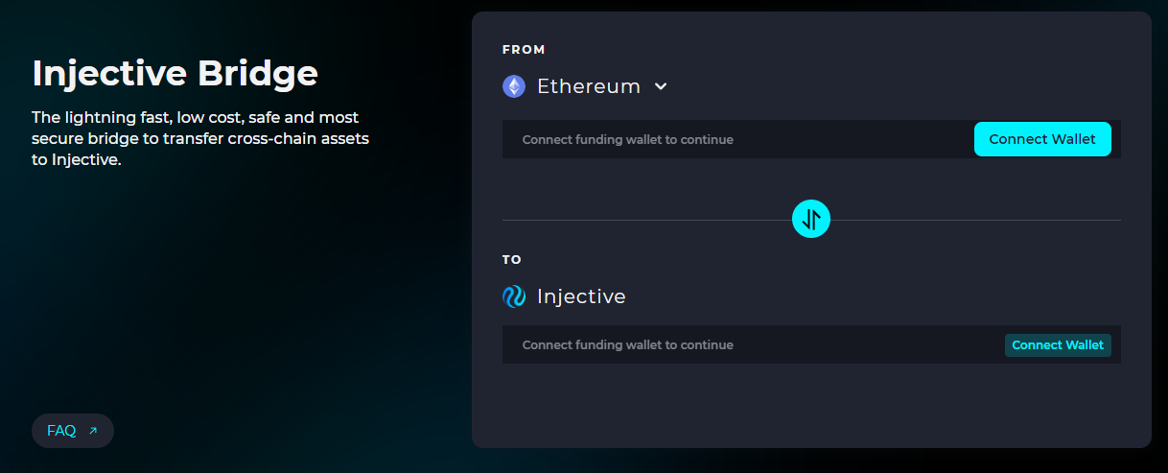The width and height of the screenshot is (1168, 473).
Task: Open the Ethereum source network selector
Action: coord(585,86)
